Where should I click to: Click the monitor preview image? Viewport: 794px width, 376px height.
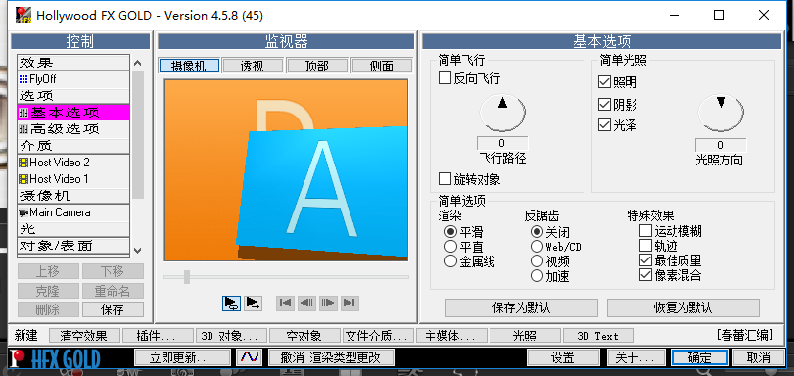click(x=286, y=170)
